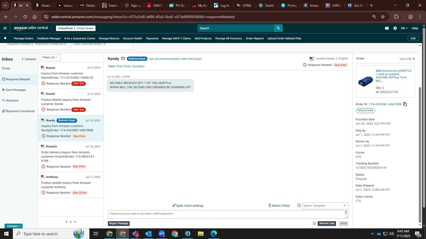Open order 114-2433067-4361008 link
Viewport: 426px width, 239px height.
[x=385, y=104]
